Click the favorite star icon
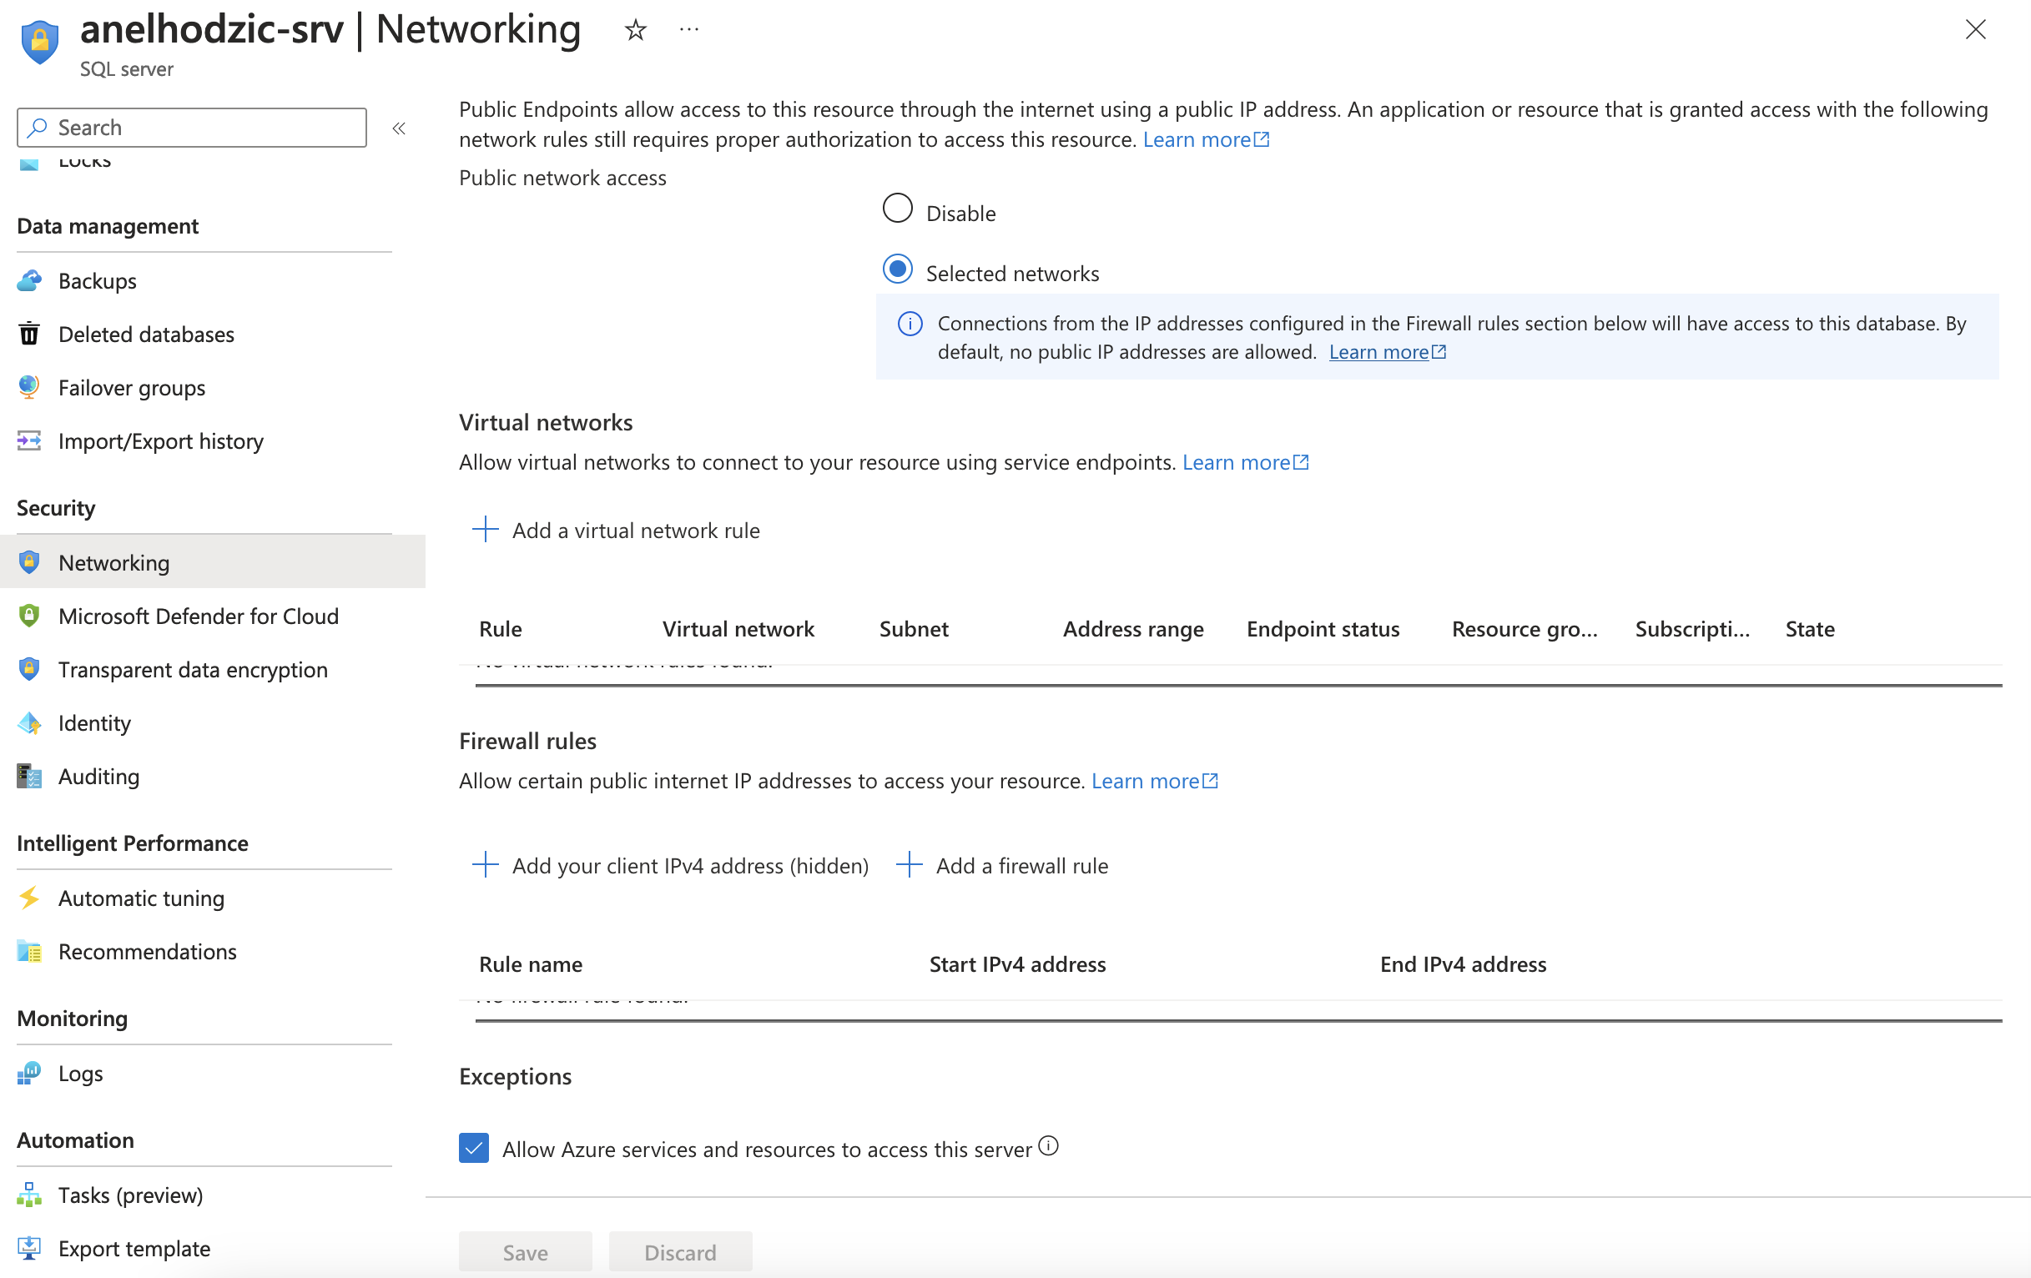Image resolution: width=2031 pixels, height=1278 pixels. pos(635,31)
